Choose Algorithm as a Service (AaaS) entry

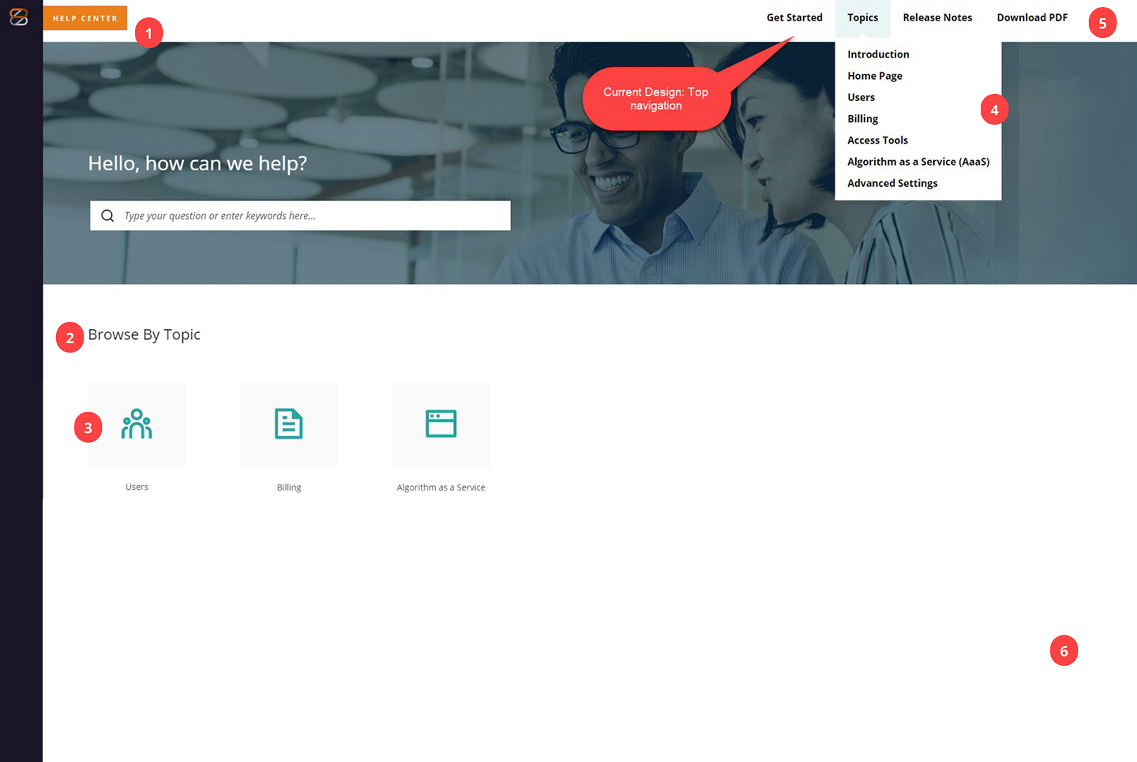click(918, 162)
